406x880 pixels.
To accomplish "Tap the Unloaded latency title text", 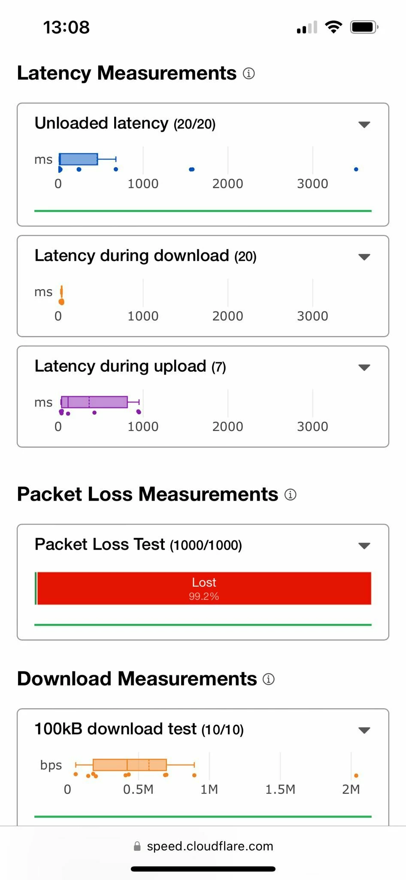I will point(102,123).
